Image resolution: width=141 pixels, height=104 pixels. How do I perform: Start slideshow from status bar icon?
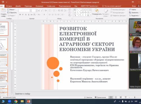(x=125, y=97)
